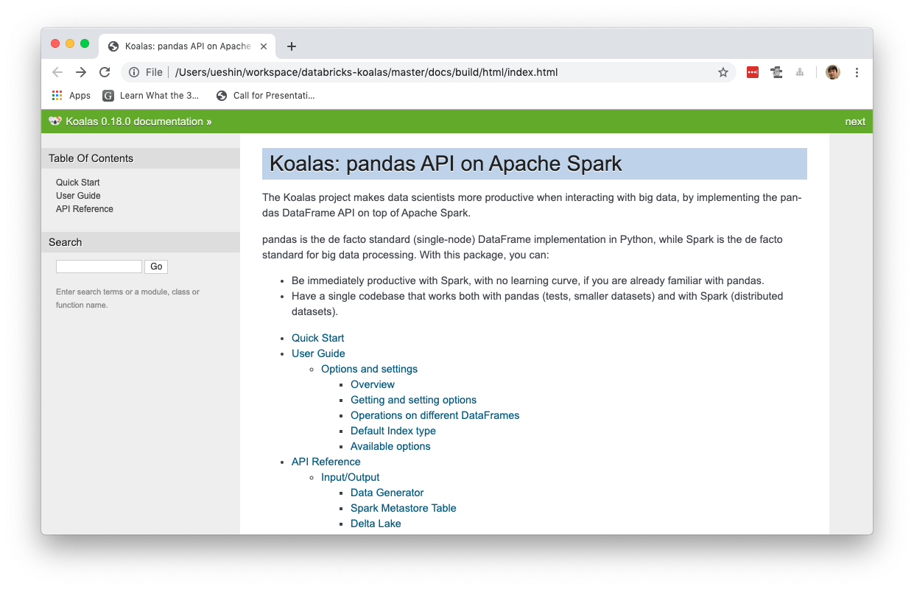The height and width of the screenshot is (589, 914).
Task: Open the Overview link
Action: pos(373,384)
